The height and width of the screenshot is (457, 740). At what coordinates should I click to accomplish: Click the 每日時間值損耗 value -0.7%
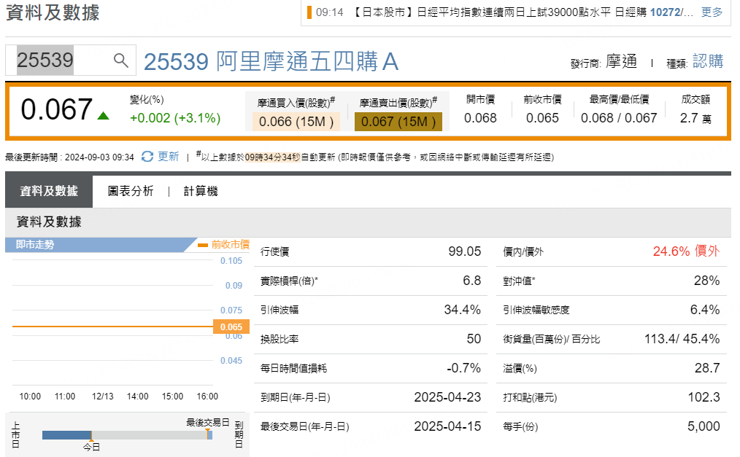[x=463, y=368]
